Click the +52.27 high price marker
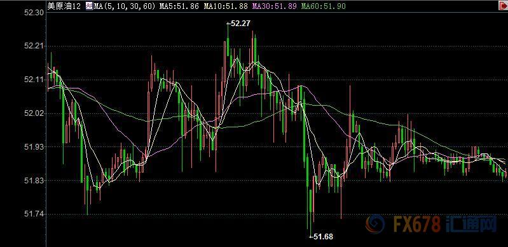508x247 pixels. [x=238, y=24]
